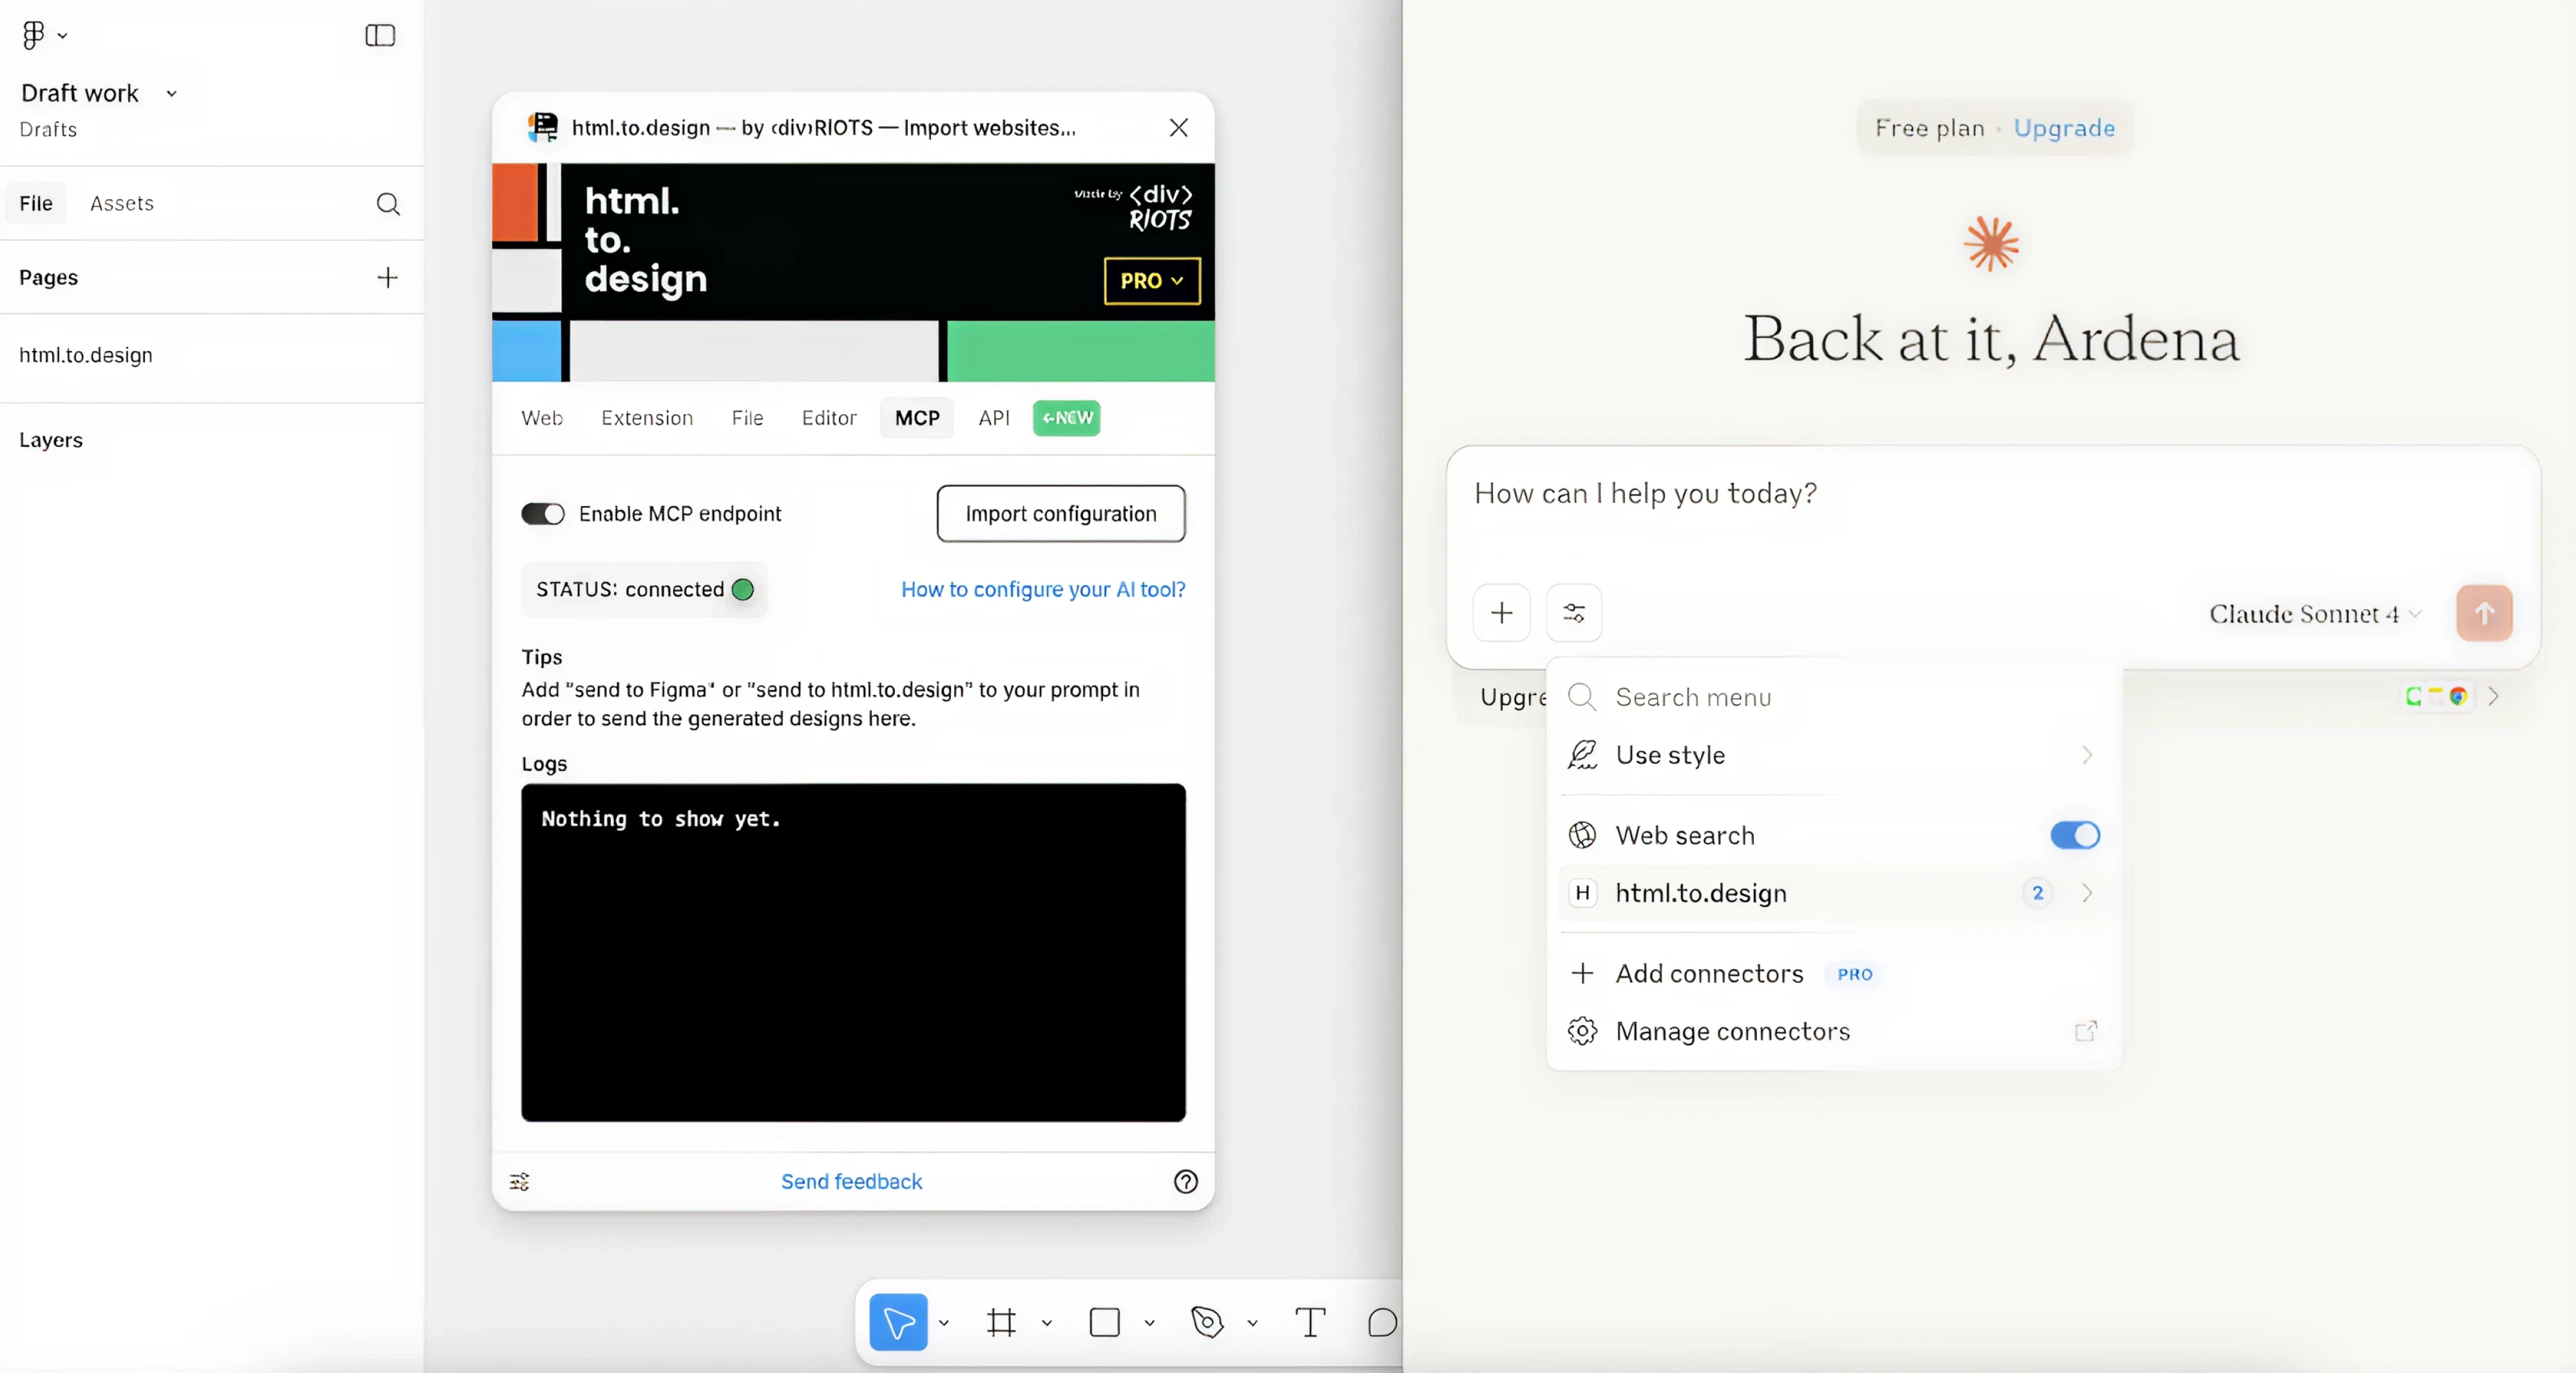Expand the html.to.design connector submenu

point(2087,893)
